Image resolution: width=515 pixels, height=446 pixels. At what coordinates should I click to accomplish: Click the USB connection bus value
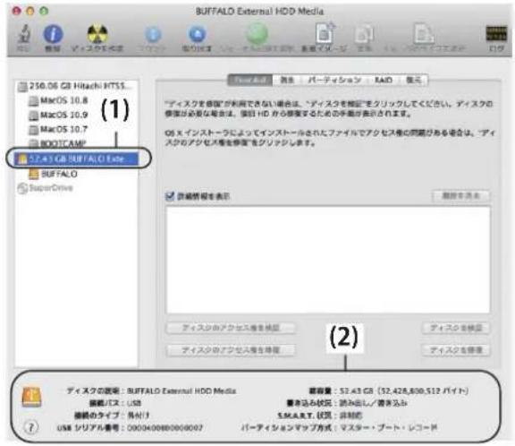[134, 403]
